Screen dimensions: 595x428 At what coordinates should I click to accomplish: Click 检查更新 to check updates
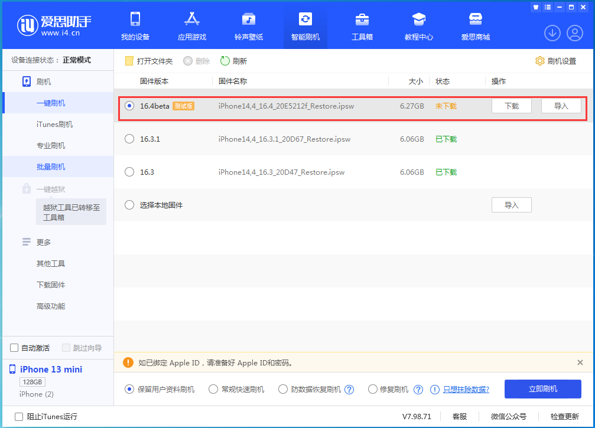[565, 416]
